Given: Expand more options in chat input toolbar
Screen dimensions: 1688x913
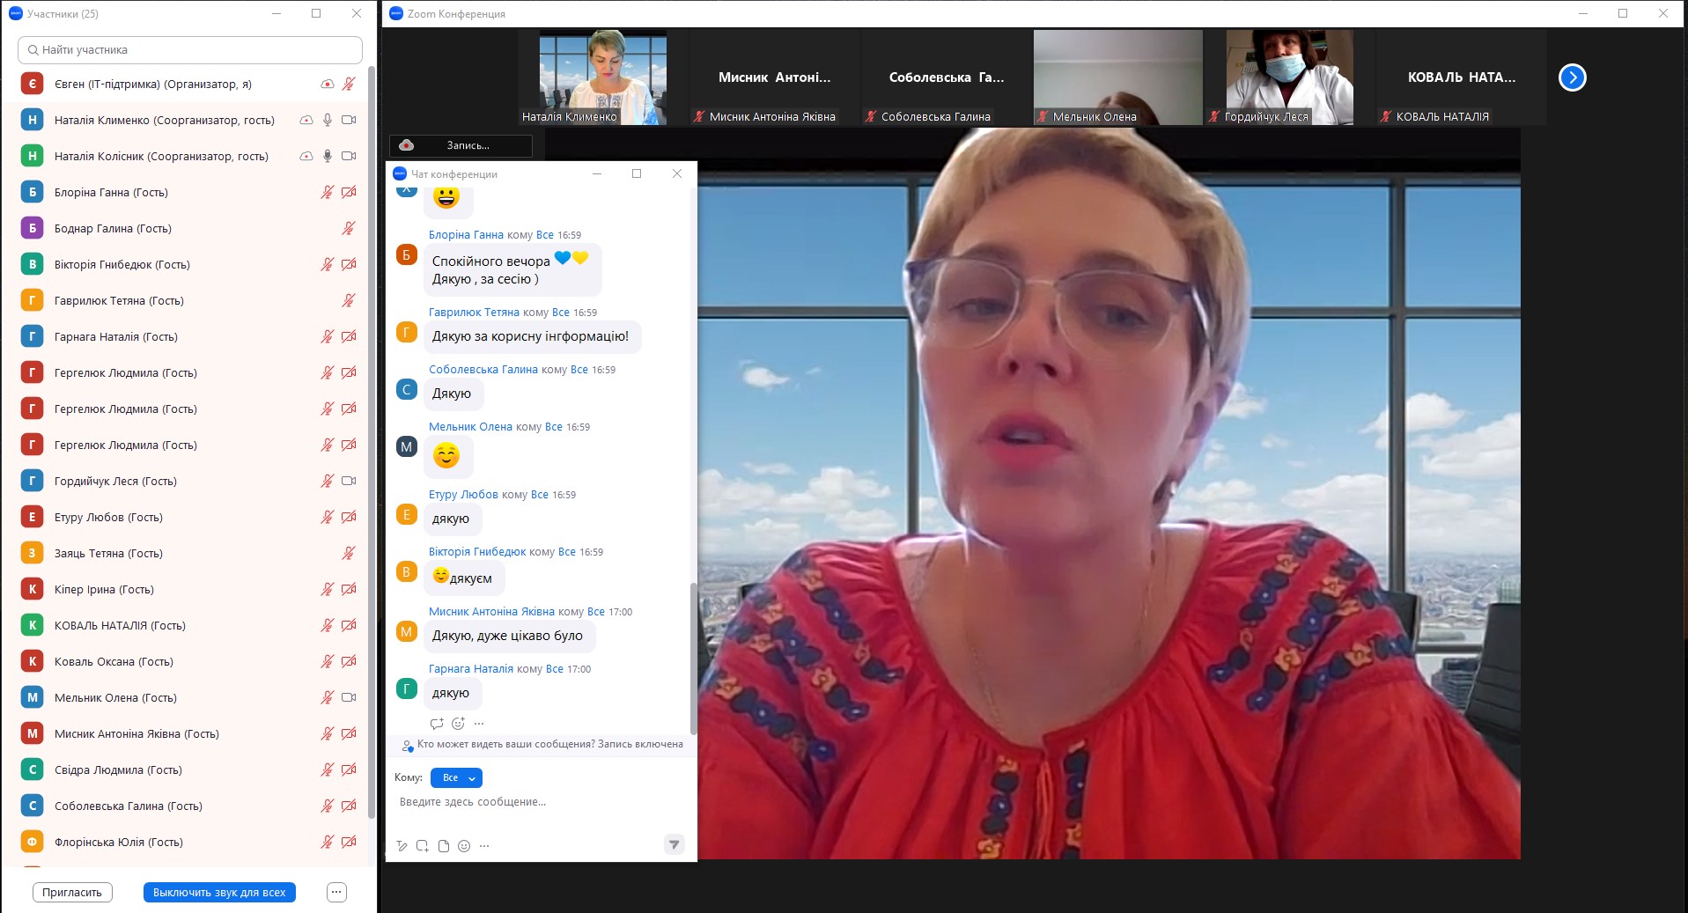Looking at the screenshot, I should 484,846.
